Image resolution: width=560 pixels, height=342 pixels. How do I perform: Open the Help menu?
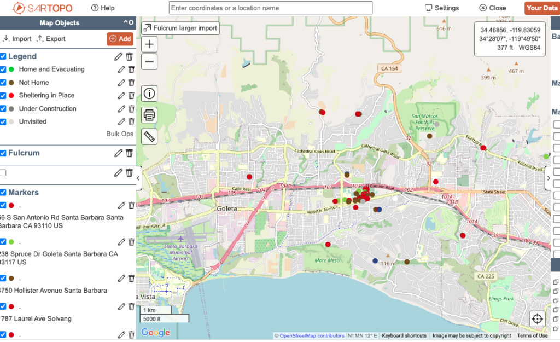(x=103, y=8)
